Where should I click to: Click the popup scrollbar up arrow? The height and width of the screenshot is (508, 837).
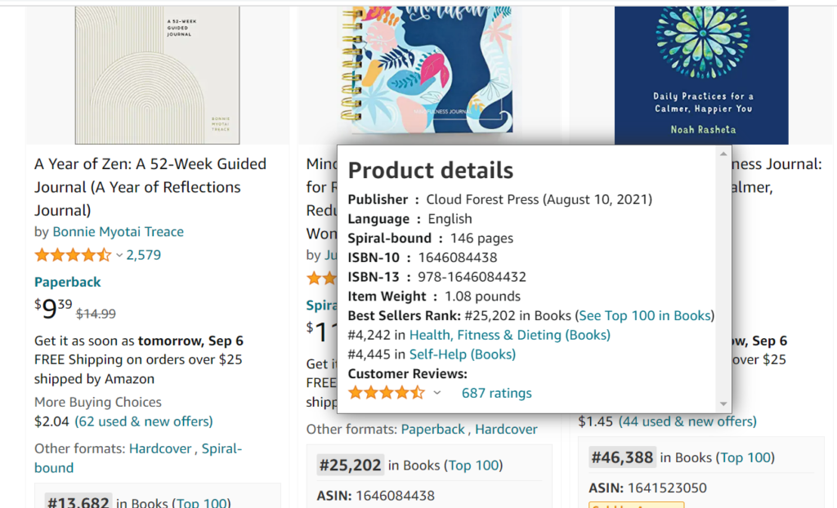tap(723, 154)
